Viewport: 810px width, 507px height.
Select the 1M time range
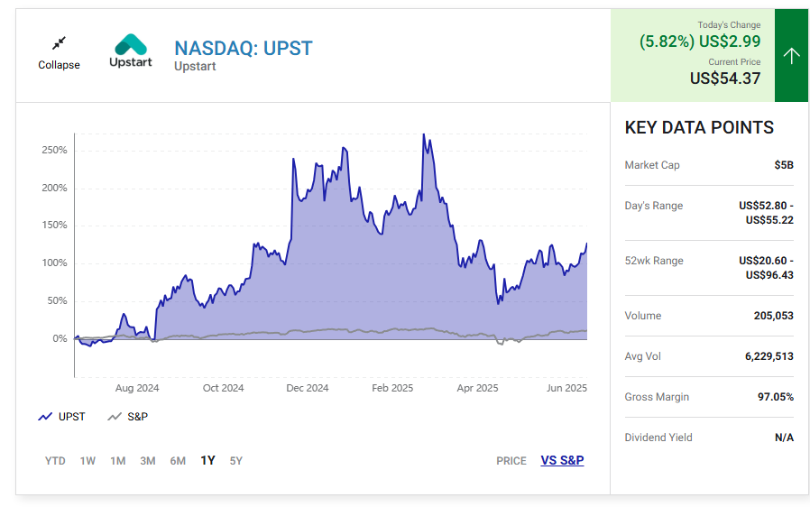[x=118, y=460]
